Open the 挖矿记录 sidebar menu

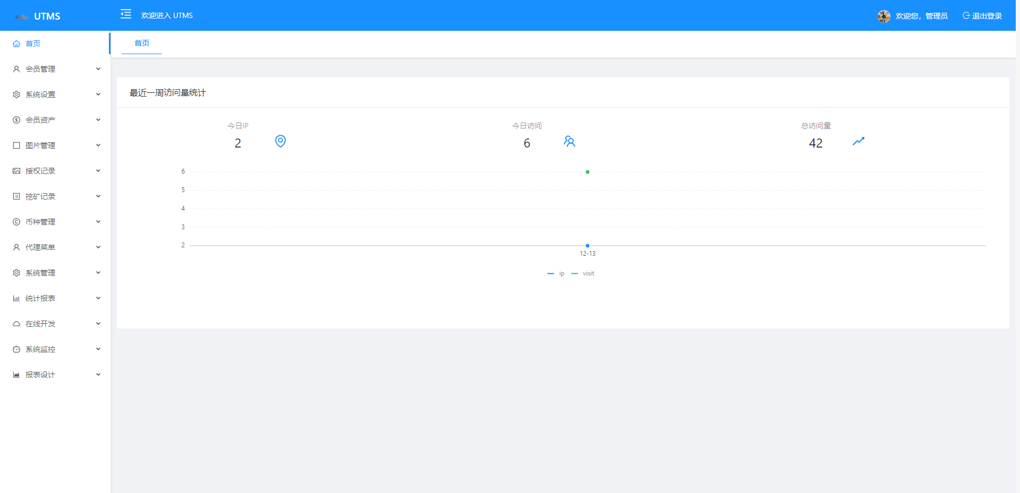[x=55, y=196]
